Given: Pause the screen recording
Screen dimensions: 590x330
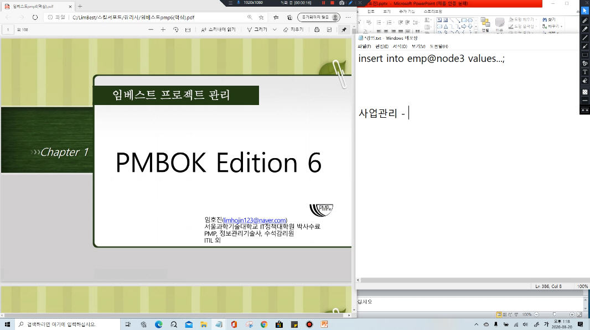Looking at the screenshot, I should [323, 3].
